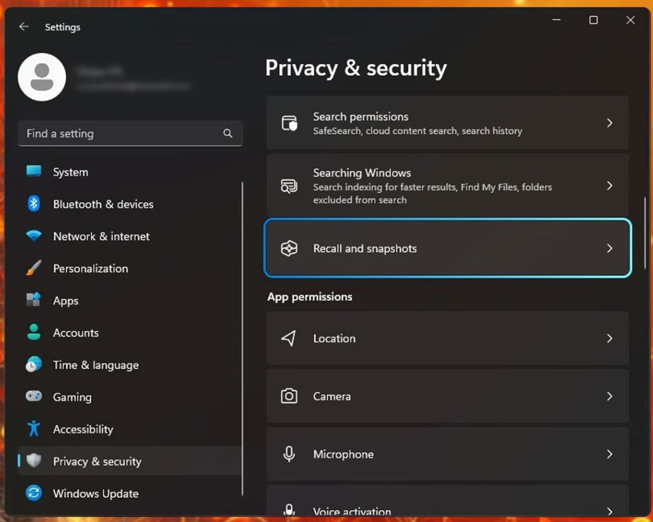Open Voice activation permission
This screenshot has height=522, width=653.
(x=447, y=501)
